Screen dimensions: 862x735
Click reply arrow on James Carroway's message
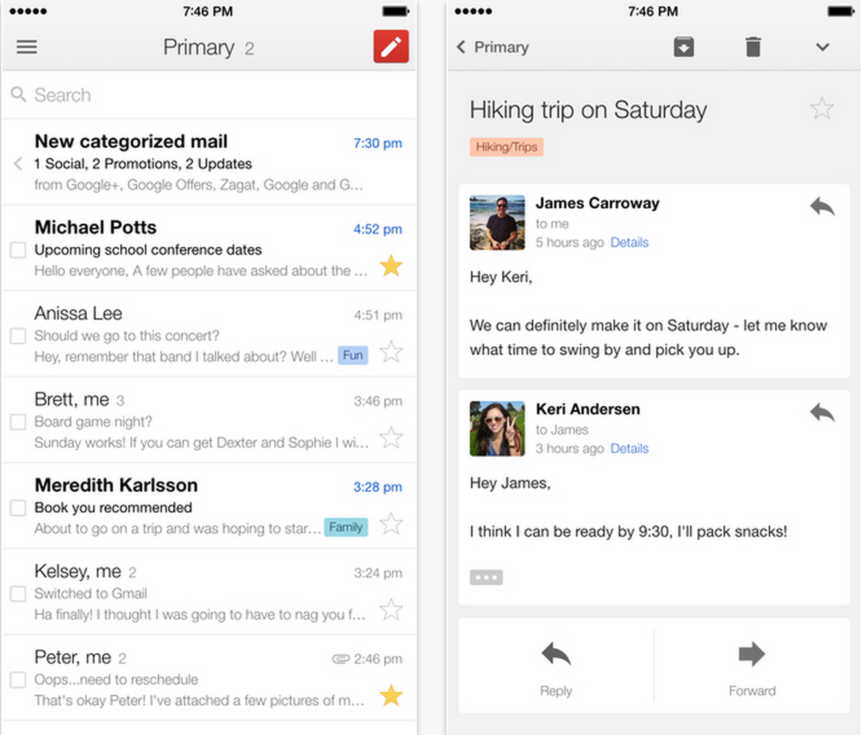[822, 207]
